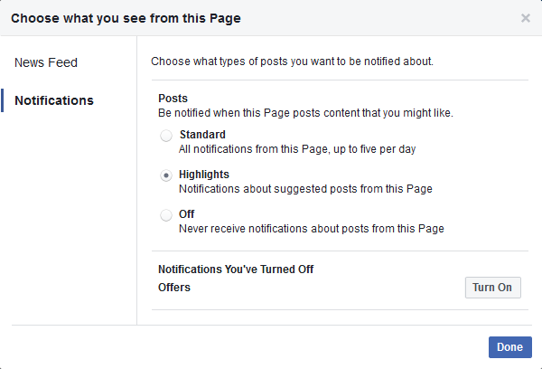Select the Standard radio button circle
Screen dimensions: 542x369
pyautogui.click(x=166, y=136)
